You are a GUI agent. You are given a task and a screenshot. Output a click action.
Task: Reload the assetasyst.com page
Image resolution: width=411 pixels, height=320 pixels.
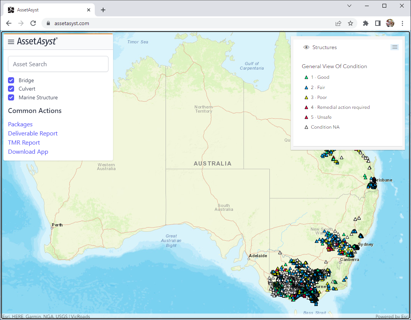pyautogui.click(x=33, y=23)
